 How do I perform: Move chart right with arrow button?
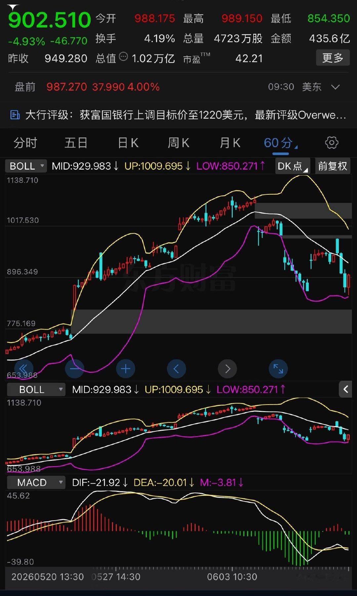(227, 369)
